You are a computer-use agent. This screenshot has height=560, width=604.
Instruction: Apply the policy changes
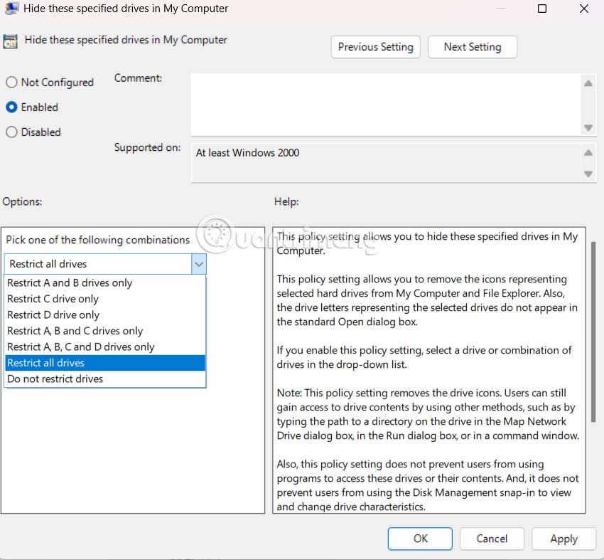click(x=564, y=539)
